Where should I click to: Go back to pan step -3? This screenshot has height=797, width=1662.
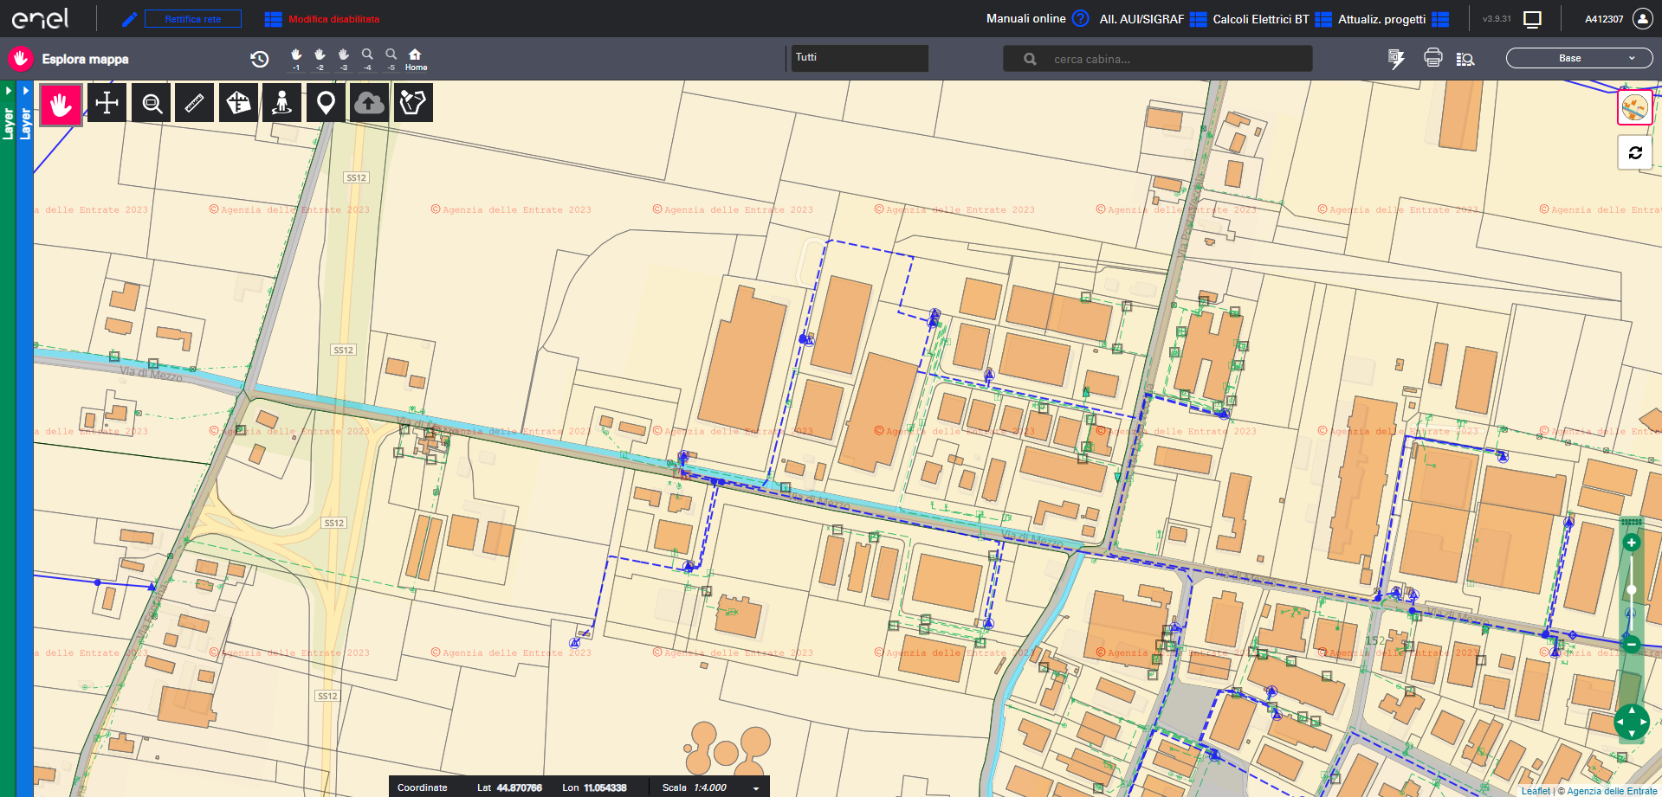click(344, 59)
